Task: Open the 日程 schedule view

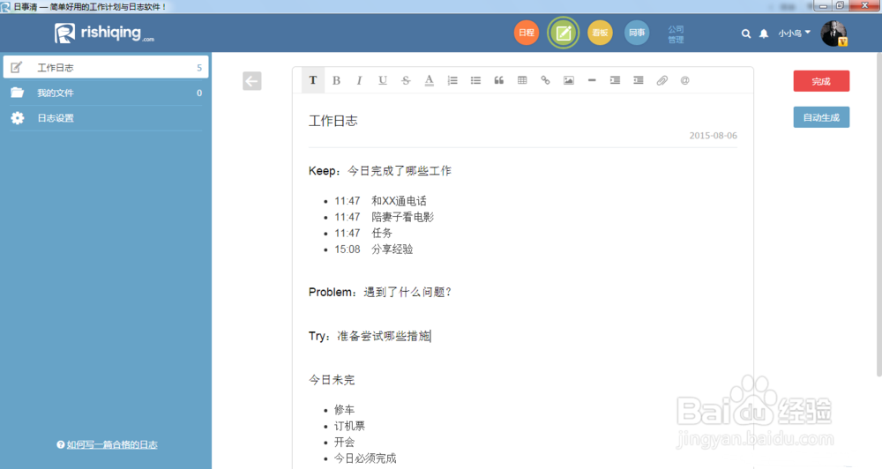Action: click(527, 33)
